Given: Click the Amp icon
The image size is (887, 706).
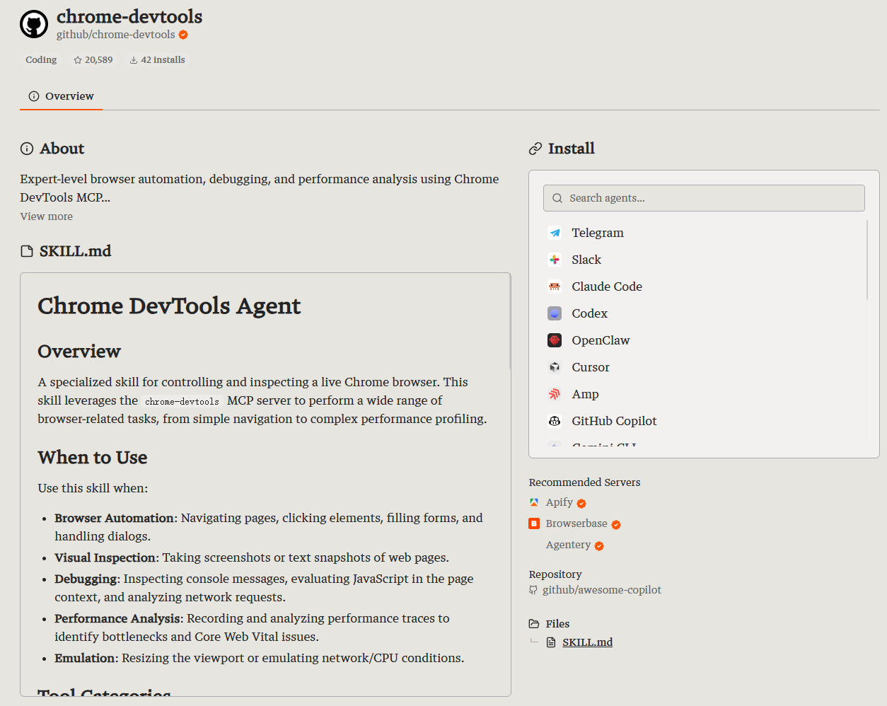Looking at the screenshot, I should tap(555, 394).
